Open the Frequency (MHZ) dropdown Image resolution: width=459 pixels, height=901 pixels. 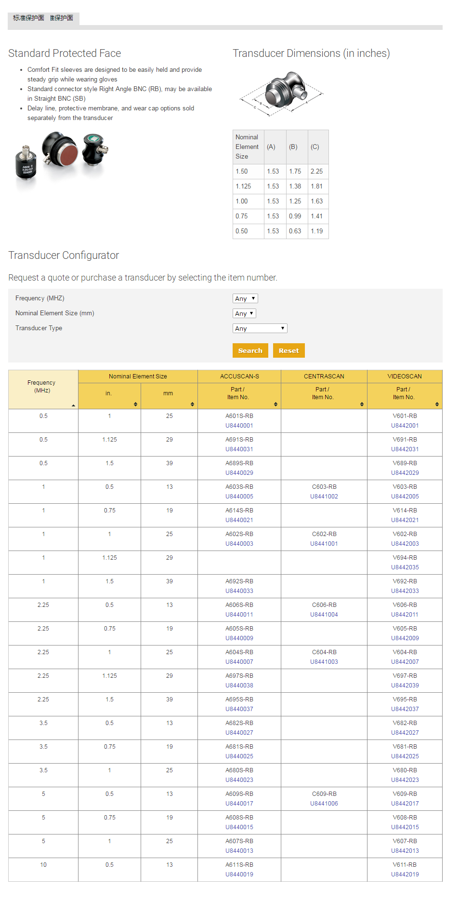pyautogui.click(x=245, y=298)
